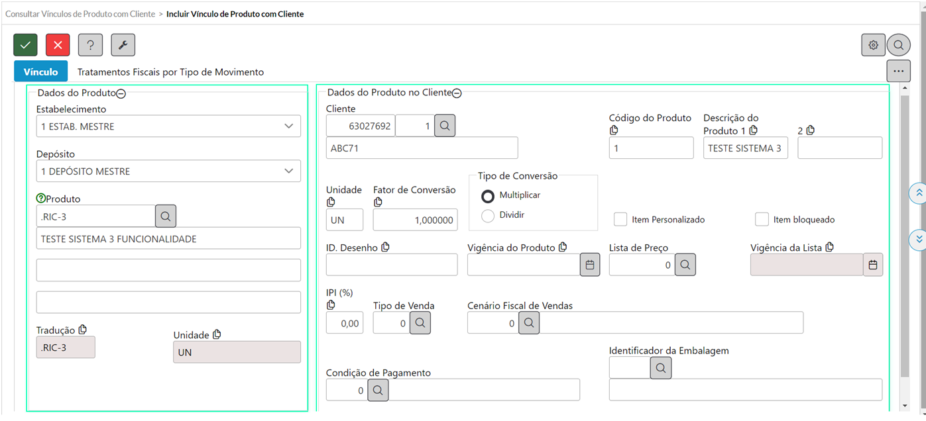Select Multiplicar conversion type

(x=488, y=196)
